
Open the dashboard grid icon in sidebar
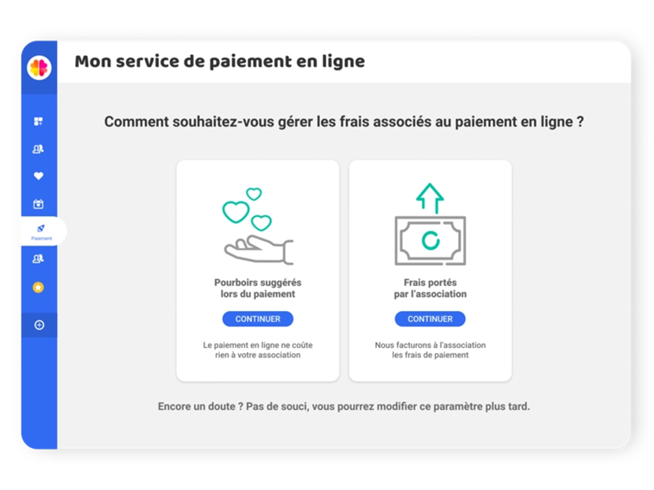(39, 121)
